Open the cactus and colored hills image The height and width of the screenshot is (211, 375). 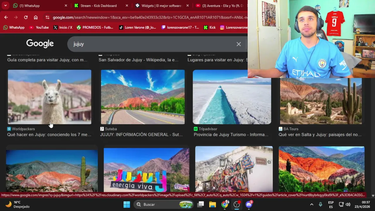(x=52, y=171)
